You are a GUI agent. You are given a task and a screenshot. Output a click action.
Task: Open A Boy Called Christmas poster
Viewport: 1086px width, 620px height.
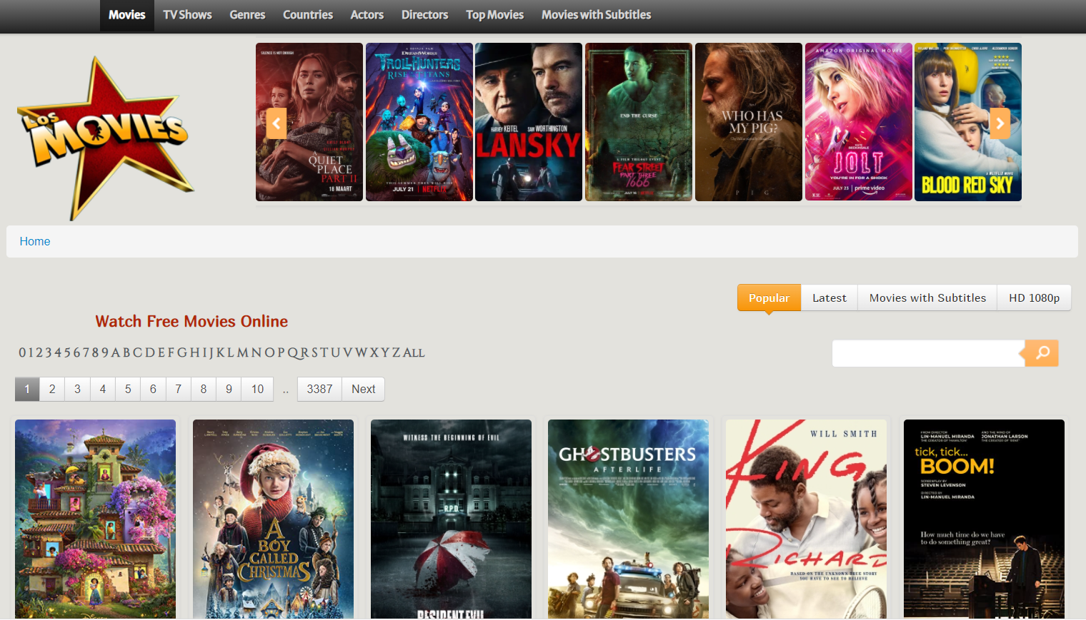coord(273,519)
